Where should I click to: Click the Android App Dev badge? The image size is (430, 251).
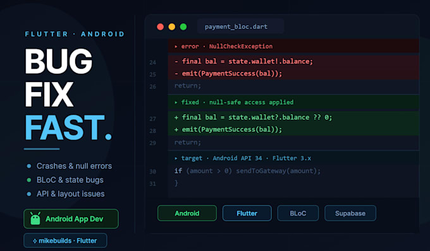click(71, 219)
